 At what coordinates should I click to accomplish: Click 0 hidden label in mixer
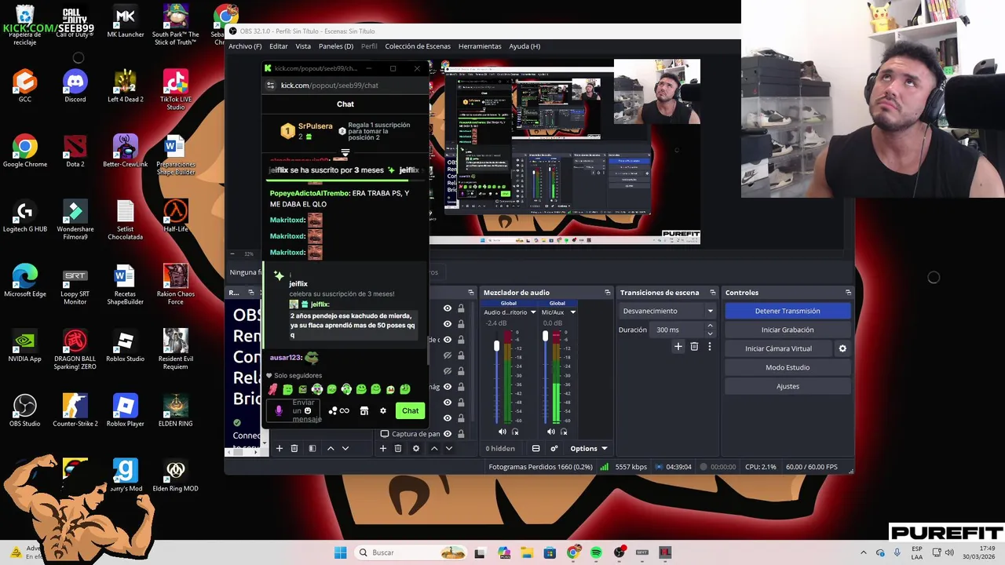click(x=500, y=448)
